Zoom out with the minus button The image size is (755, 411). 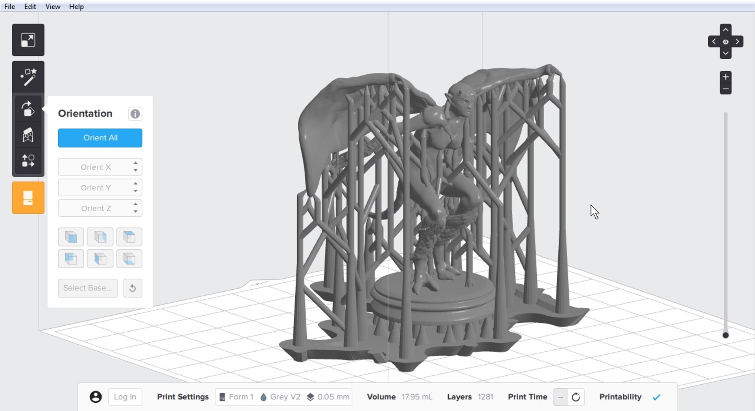point(726,89)
